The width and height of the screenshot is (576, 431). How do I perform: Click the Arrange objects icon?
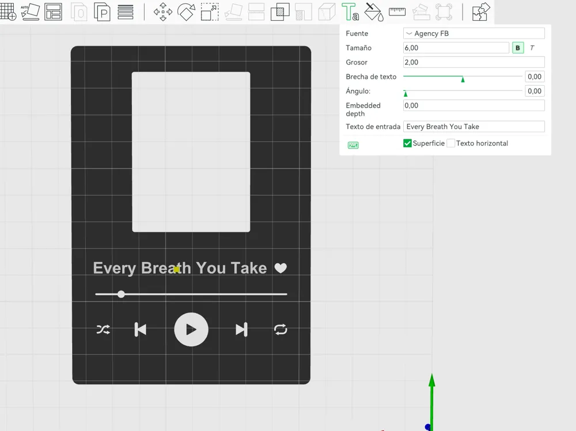[x=53, y=12]
